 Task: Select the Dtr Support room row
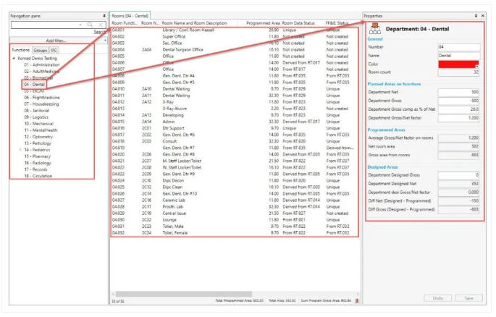(x=235, y=128)
